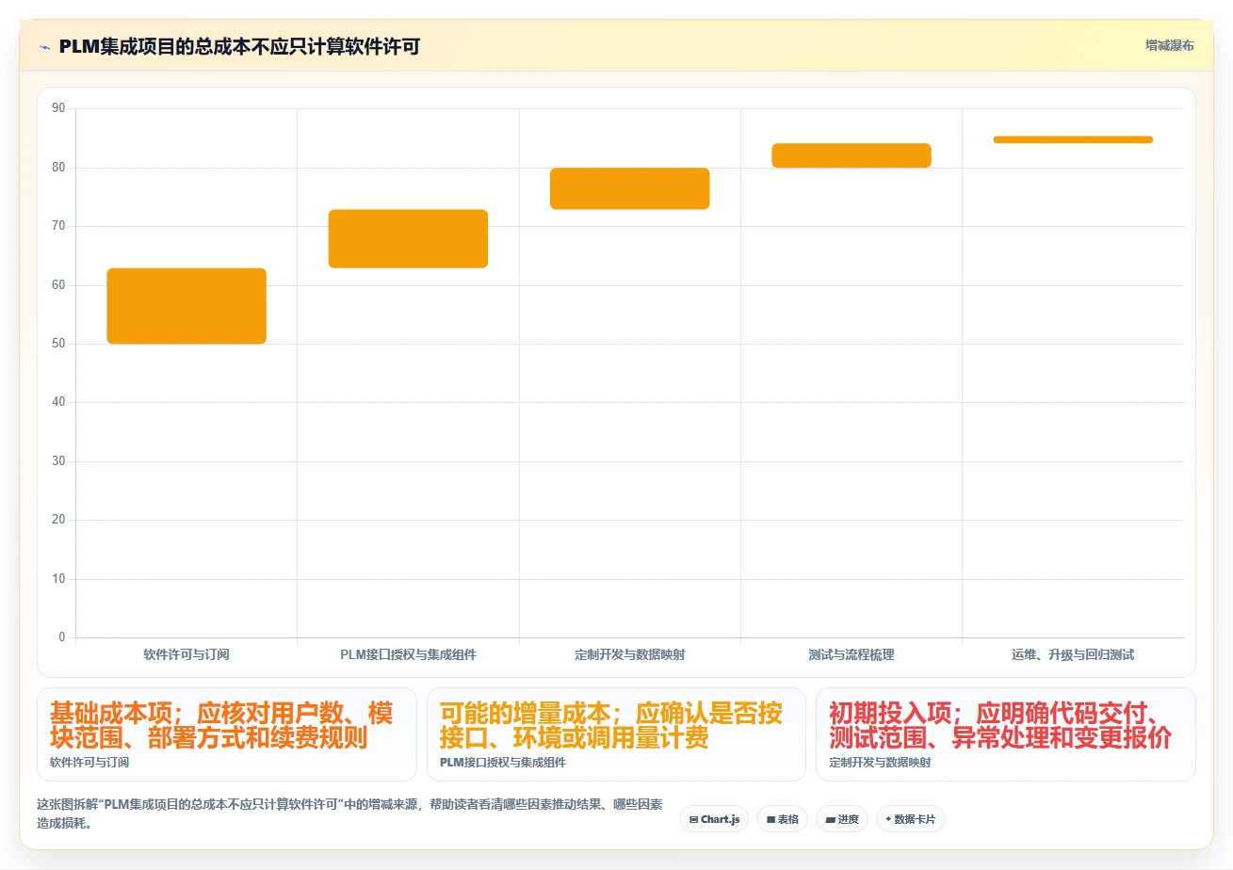Click y-axis value 90
Viewport: 1233px width, 870px height.
pos(58,108)
